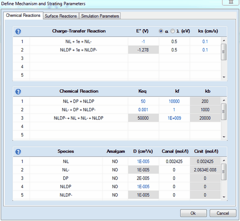Switch to Simulation Parameters tab

click(x=100, y=16)
